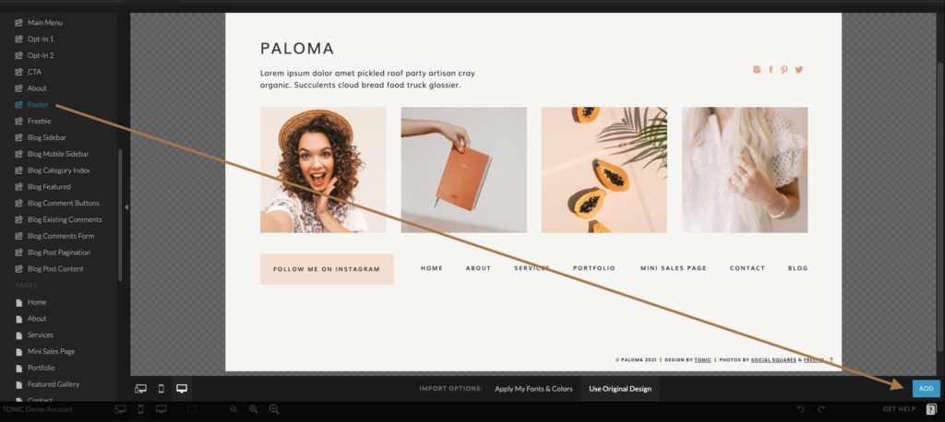Open the Get Help question mark icon
The image size is (945, 422).
pyautogui.click(x=930, y=409)
